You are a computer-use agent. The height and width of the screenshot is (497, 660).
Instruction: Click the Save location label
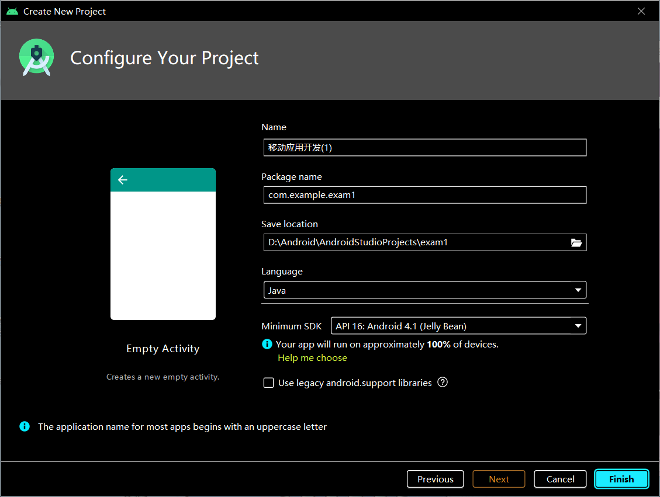click(289, 224)
